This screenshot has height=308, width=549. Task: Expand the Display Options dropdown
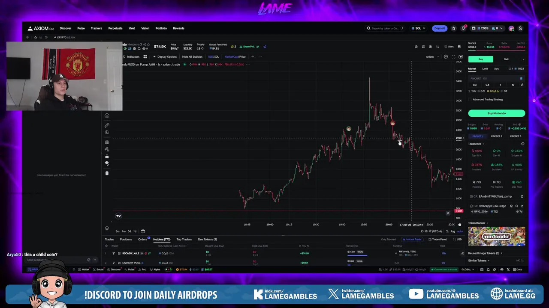165,56
